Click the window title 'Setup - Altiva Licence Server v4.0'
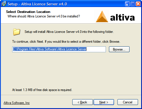This screenshot has width=142, height=109. coord(37,4)
